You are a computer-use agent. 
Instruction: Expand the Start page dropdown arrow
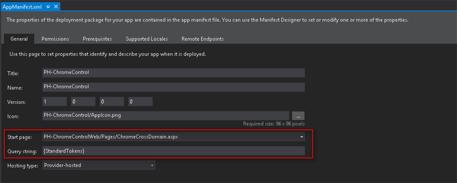tap(302, 137)
